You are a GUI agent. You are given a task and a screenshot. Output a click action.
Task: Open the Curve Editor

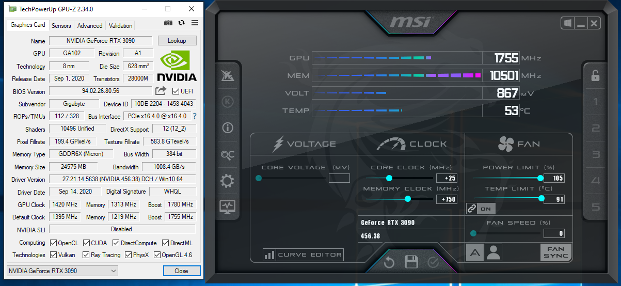click(x=303, y=255)
